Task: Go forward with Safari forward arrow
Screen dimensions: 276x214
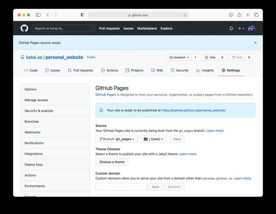Action: pos(56,15)
